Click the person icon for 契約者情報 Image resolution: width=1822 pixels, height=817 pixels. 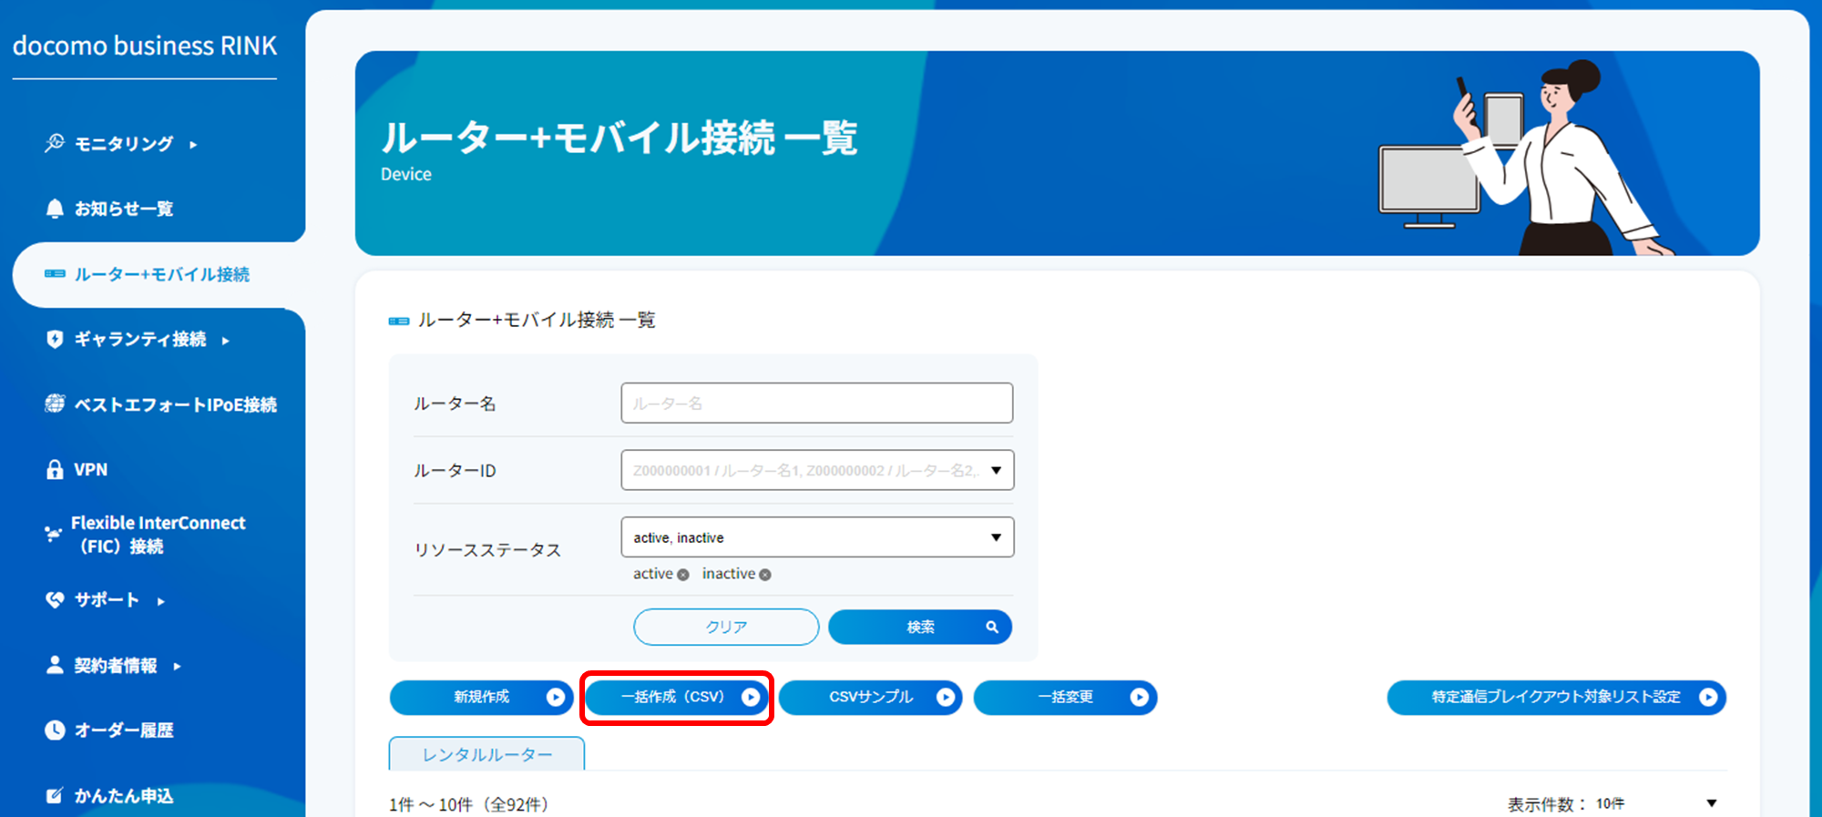point(55,665)
